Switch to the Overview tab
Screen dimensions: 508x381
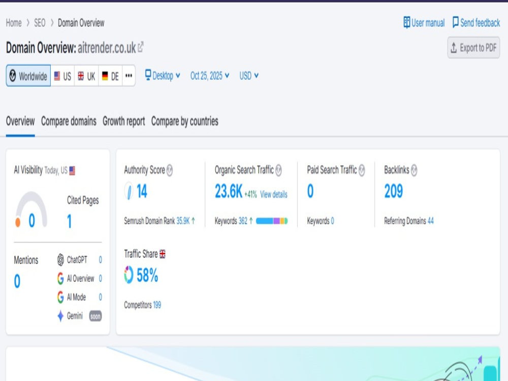coord(20,121)
